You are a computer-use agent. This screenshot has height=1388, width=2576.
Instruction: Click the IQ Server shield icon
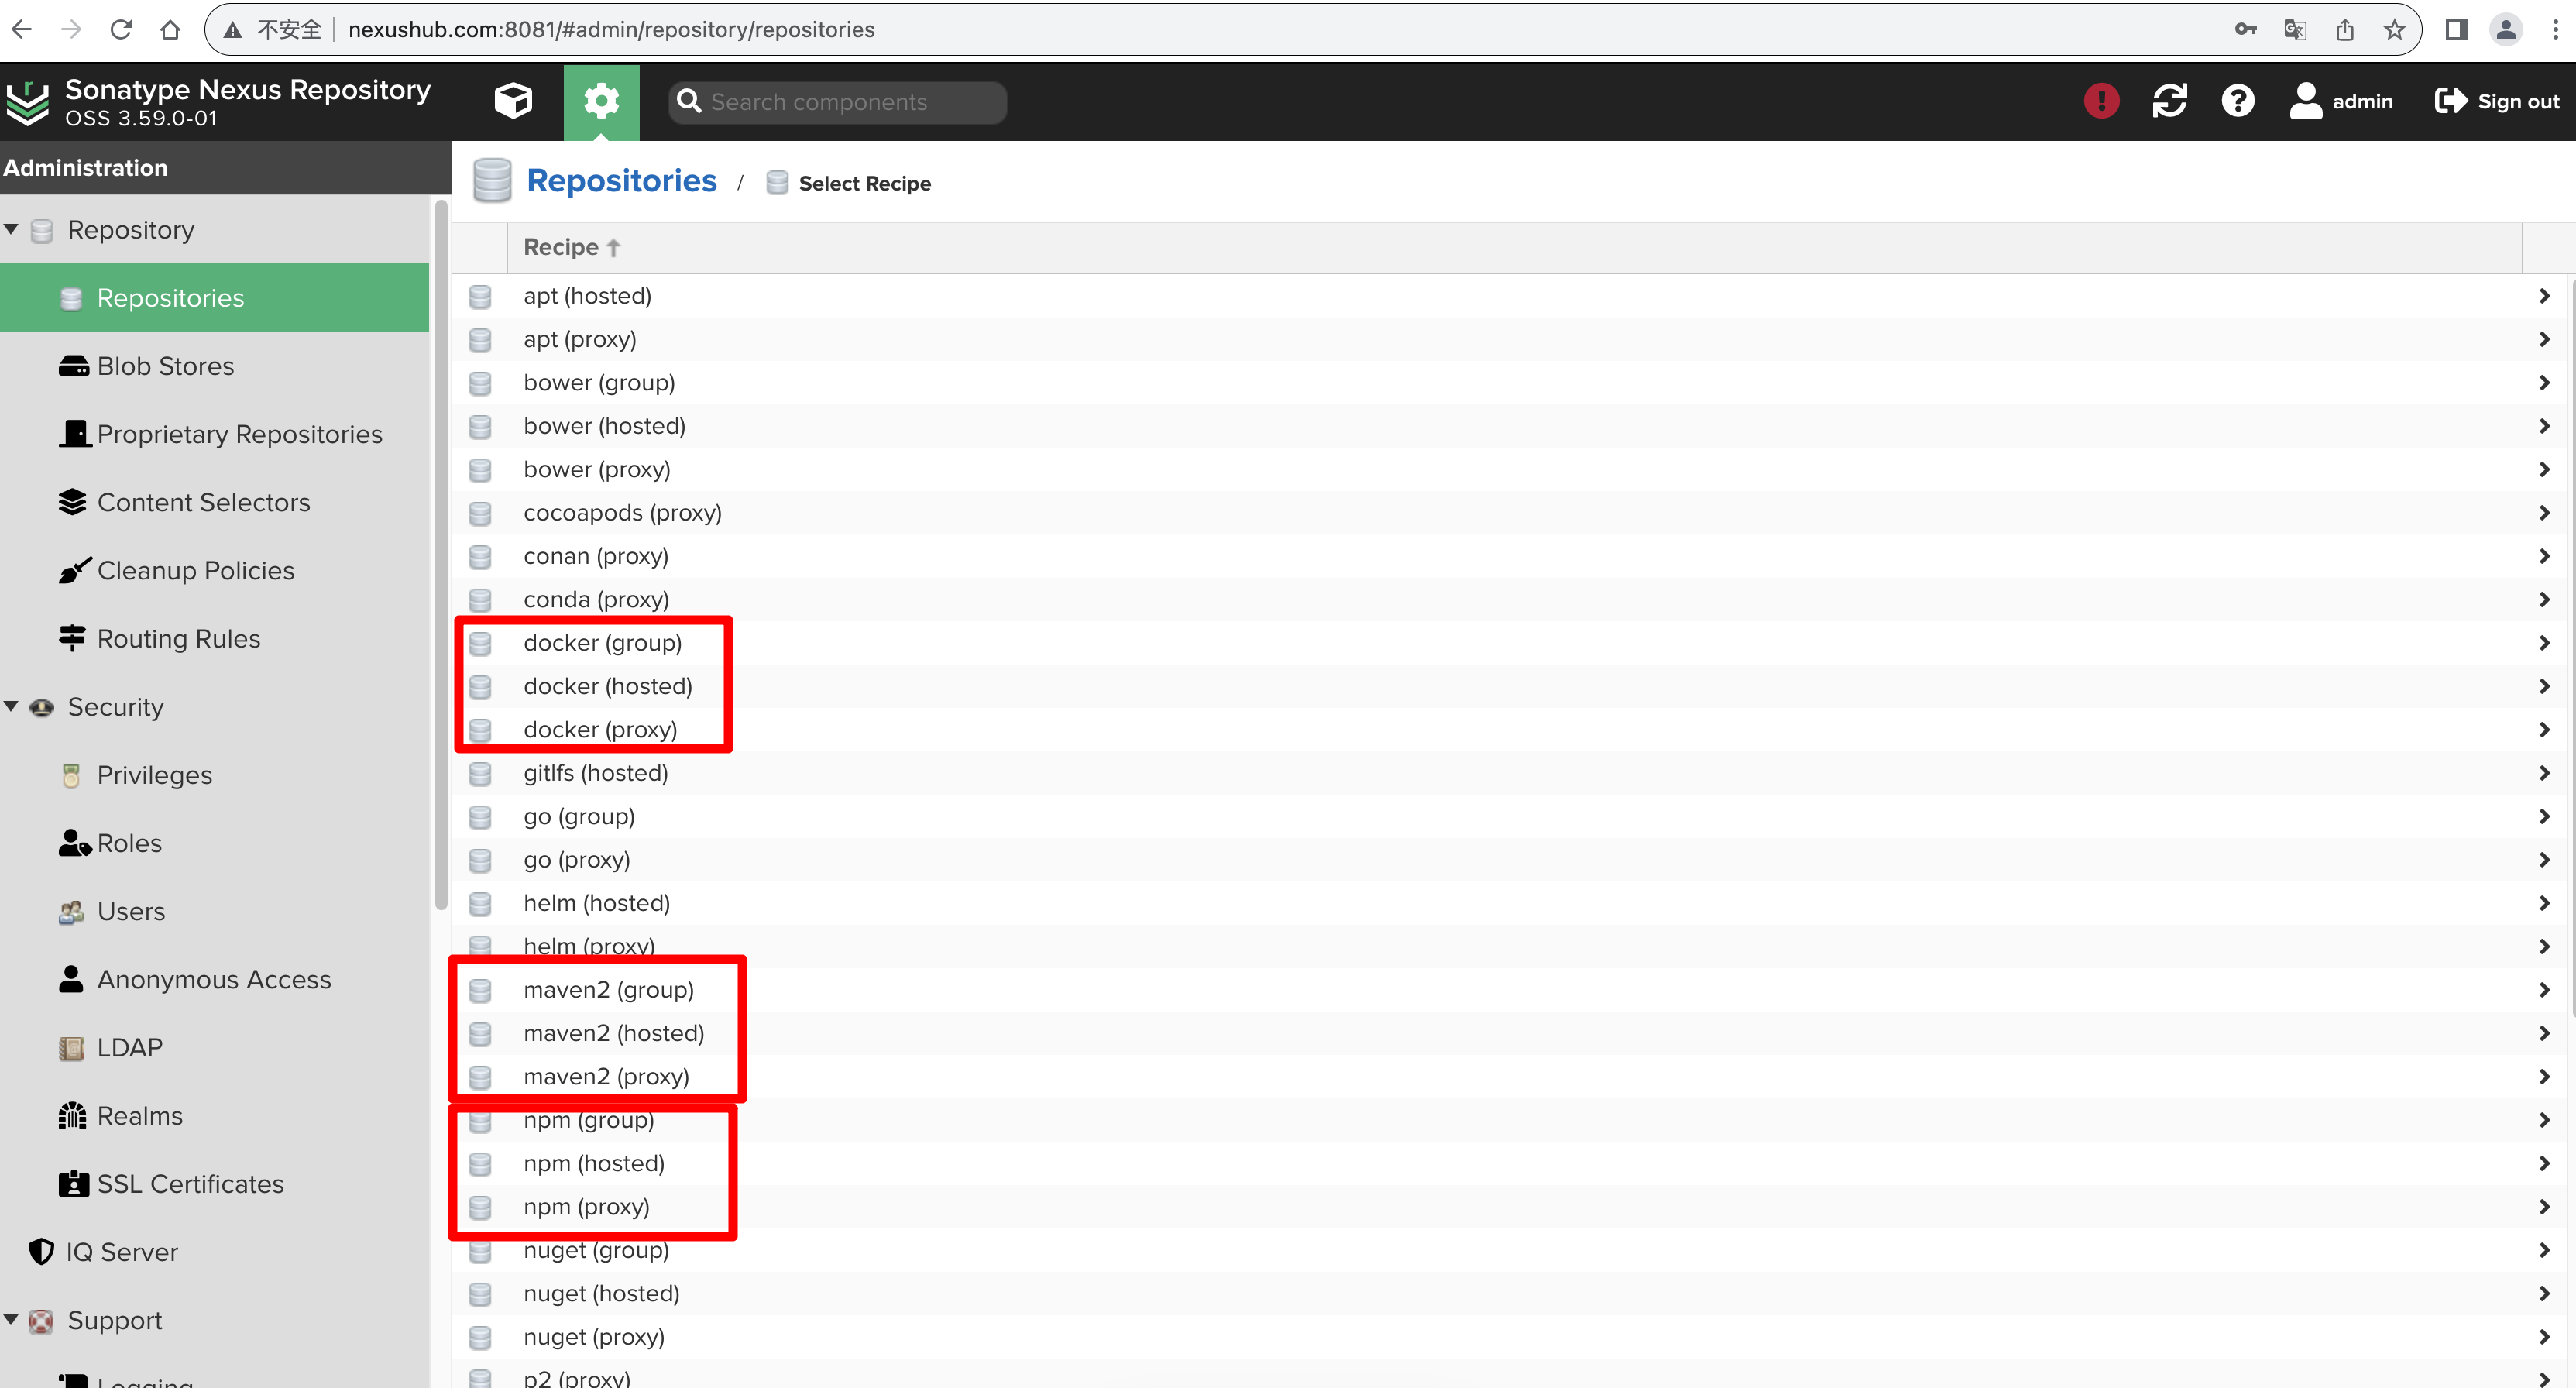click(41, 1251)
